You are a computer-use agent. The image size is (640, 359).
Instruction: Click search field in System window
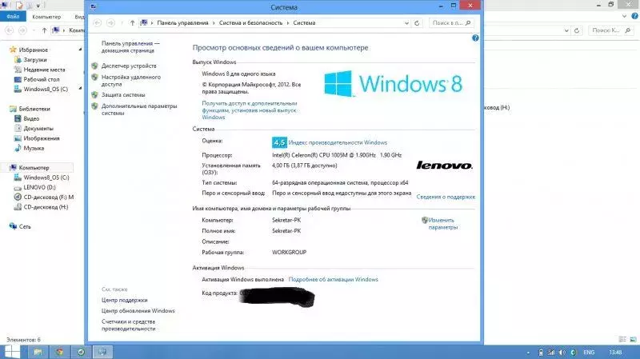[450, 23]
